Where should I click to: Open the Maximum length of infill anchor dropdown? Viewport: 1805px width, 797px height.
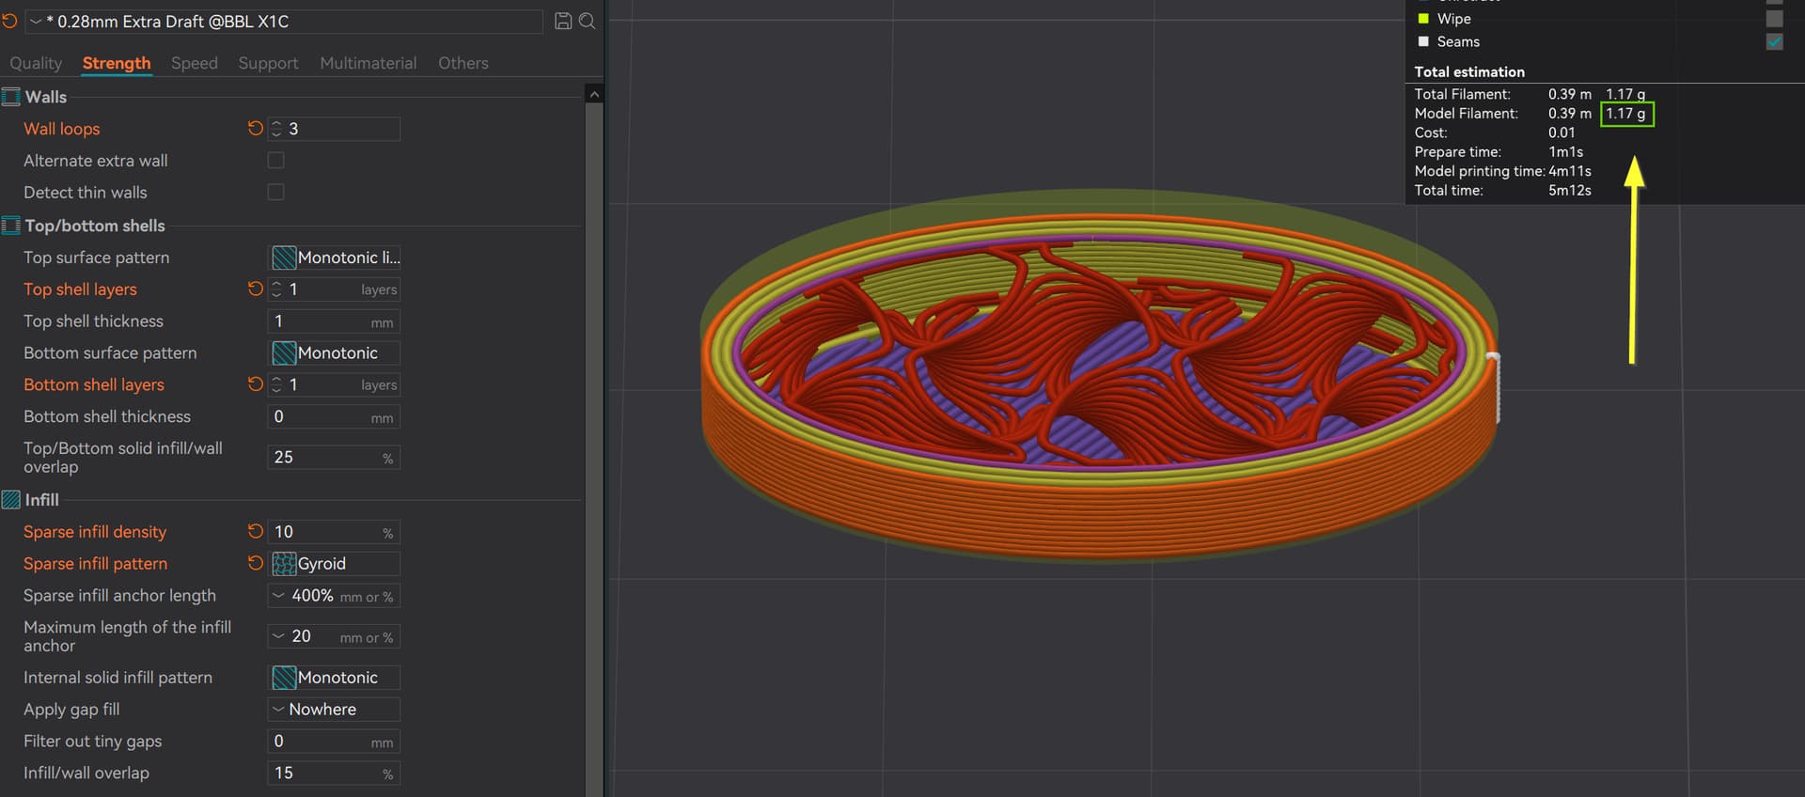[334, 636]
